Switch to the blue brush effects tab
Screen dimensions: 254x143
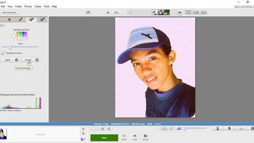42,19
